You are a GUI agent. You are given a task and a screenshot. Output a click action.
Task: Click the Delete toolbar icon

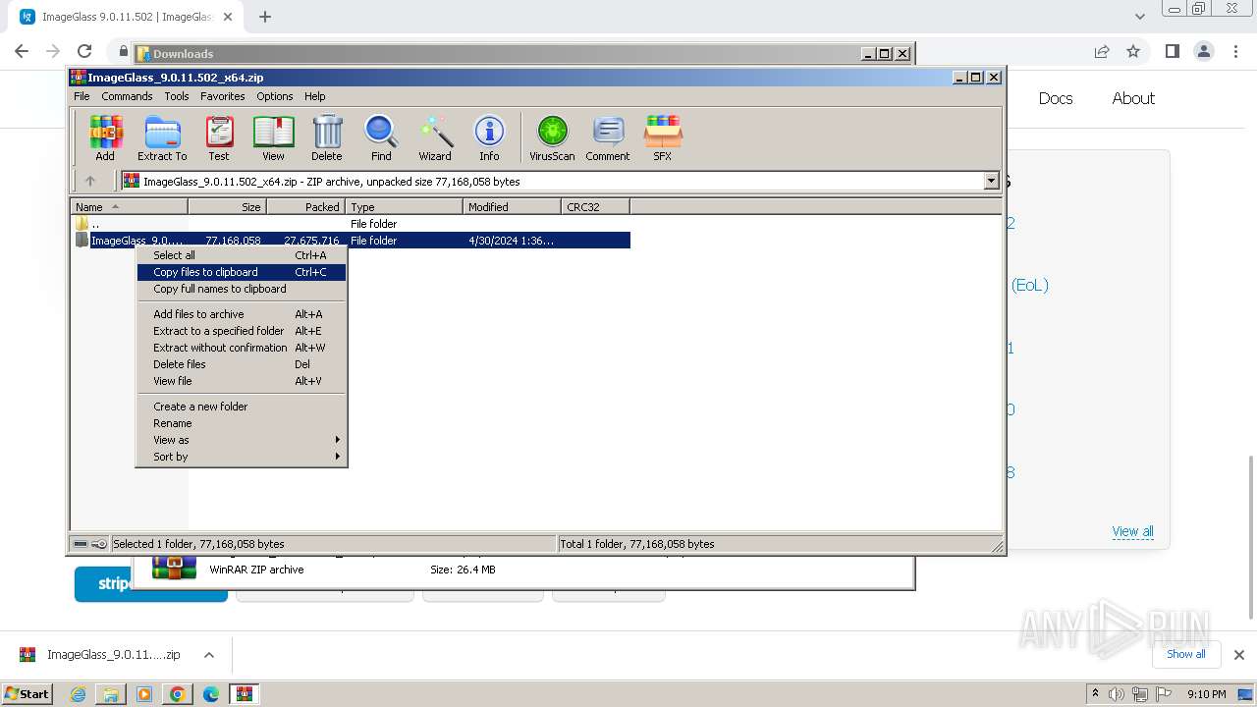(327, 137)
